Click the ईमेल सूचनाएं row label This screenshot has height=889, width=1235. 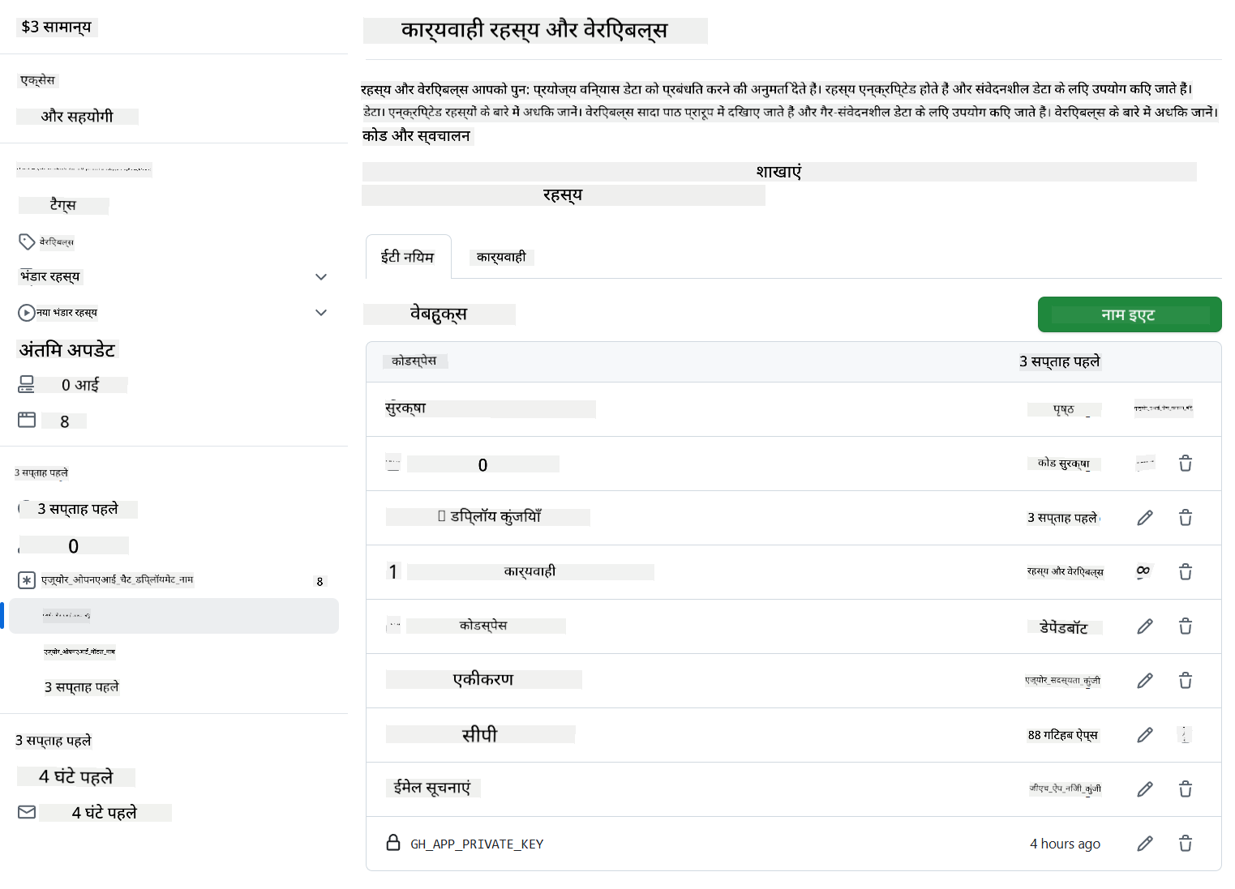point(432,788)
